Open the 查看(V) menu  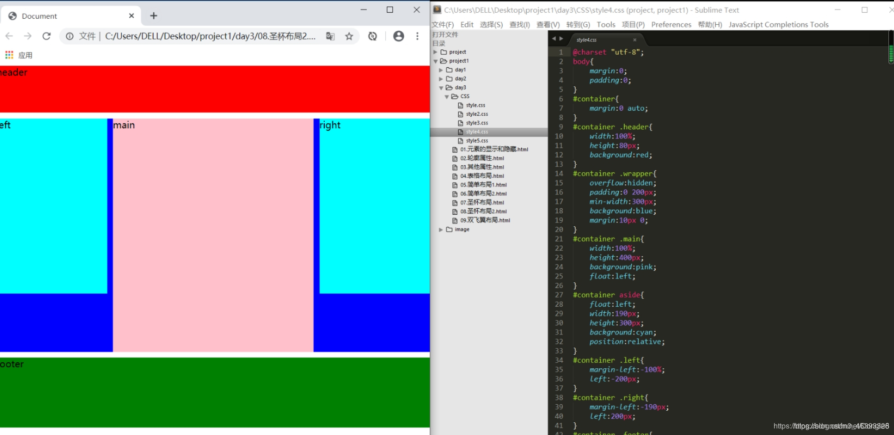pos(548,24)
